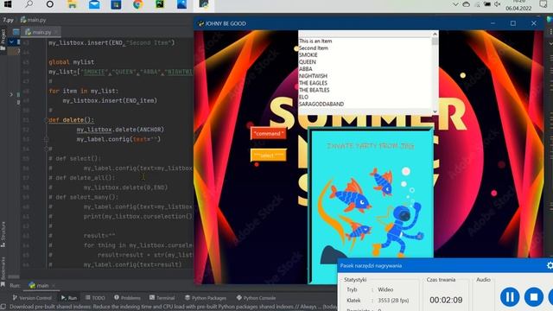Open the Windows notification center
This screenshot has width=553, height=311.
pos(543,4)
